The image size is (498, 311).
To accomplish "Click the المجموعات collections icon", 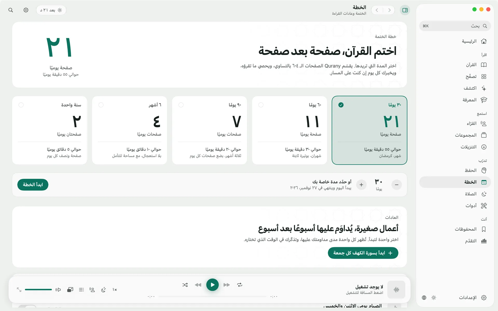I will [484, 135].
